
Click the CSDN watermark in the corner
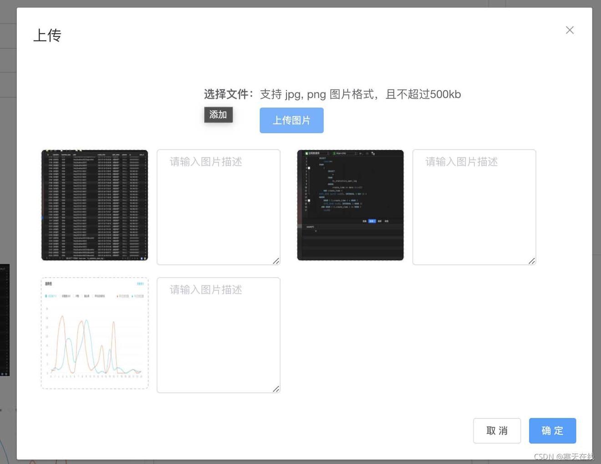click(564, 456)
